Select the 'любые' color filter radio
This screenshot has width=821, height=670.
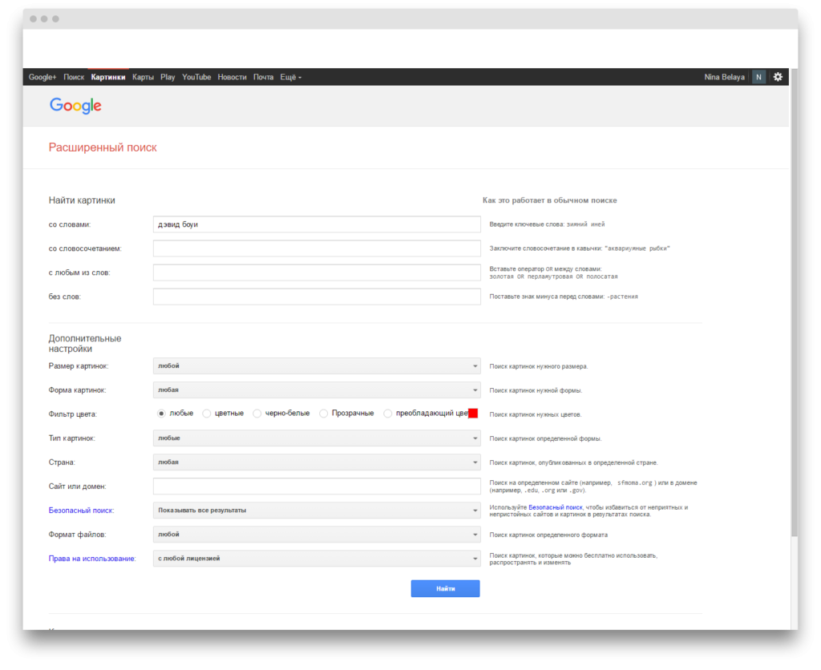coord(161,414)
